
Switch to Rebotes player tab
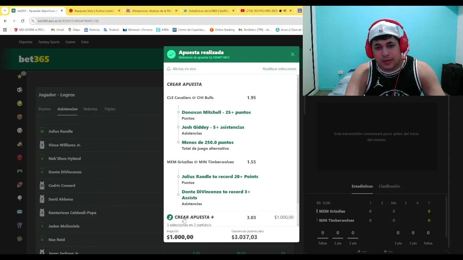pos(90,109)
